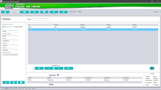161x90 pixels.
Task: Click the Apellido column header in clients table
Action: (93, 25)
